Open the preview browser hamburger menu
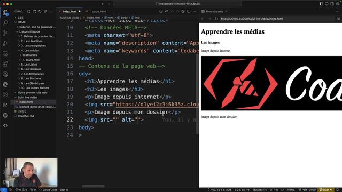The width and height of the screenshot is (342, 192). tap(338, 19)
